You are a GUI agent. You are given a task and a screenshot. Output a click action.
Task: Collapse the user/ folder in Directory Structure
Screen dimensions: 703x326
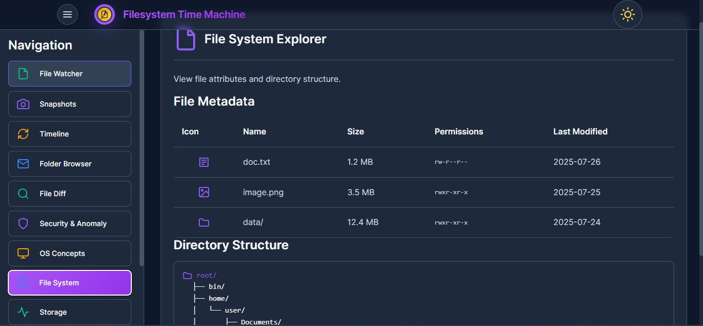tap(234, 310)
